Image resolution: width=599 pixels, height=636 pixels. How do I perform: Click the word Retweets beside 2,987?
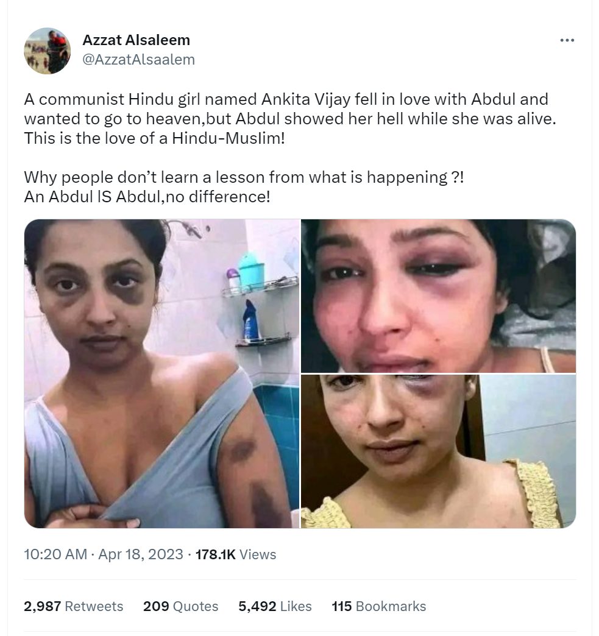pos(94,606)
